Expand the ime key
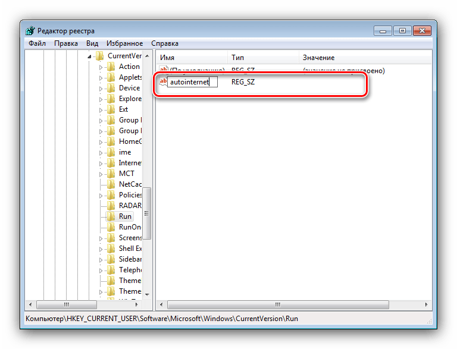The height and width of the screenshot is (349, 457). coord(101,153)
